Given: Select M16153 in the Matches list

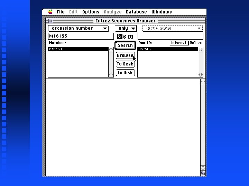Looking at the screenshot, I should pyautogui.click(x=78, y=49).
